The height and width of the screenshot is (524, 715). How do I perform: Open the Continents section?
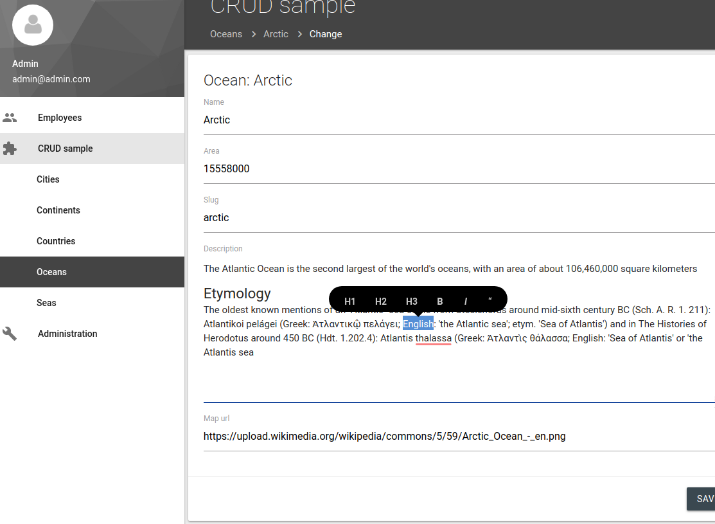point(58,210)
